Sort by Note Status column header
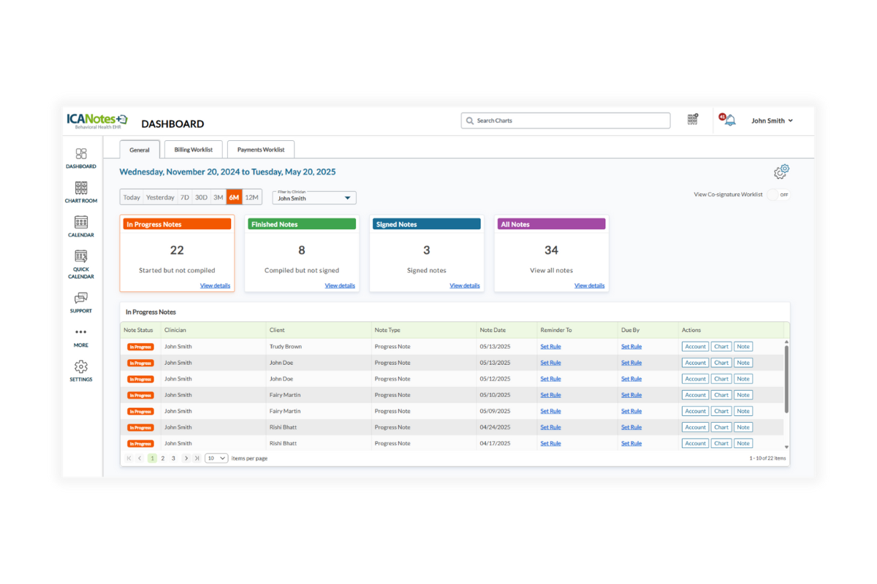This screenshot has width=877, height=584. tap(139, 330)
